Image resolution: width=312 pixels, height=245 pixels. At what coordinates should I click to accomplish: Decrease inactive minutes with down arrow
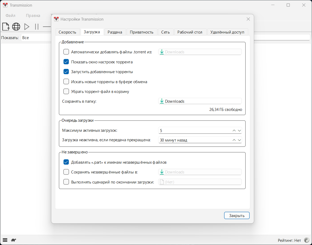point(239,140)
